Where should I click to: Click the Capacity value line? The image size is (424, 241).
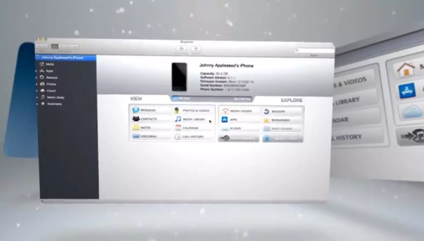(x=214, y=74)
